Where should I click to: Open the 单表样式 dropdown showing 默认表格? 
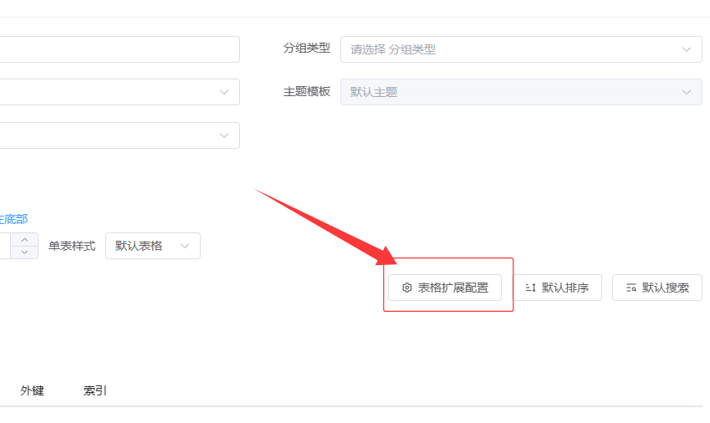(x=152, y=246)
